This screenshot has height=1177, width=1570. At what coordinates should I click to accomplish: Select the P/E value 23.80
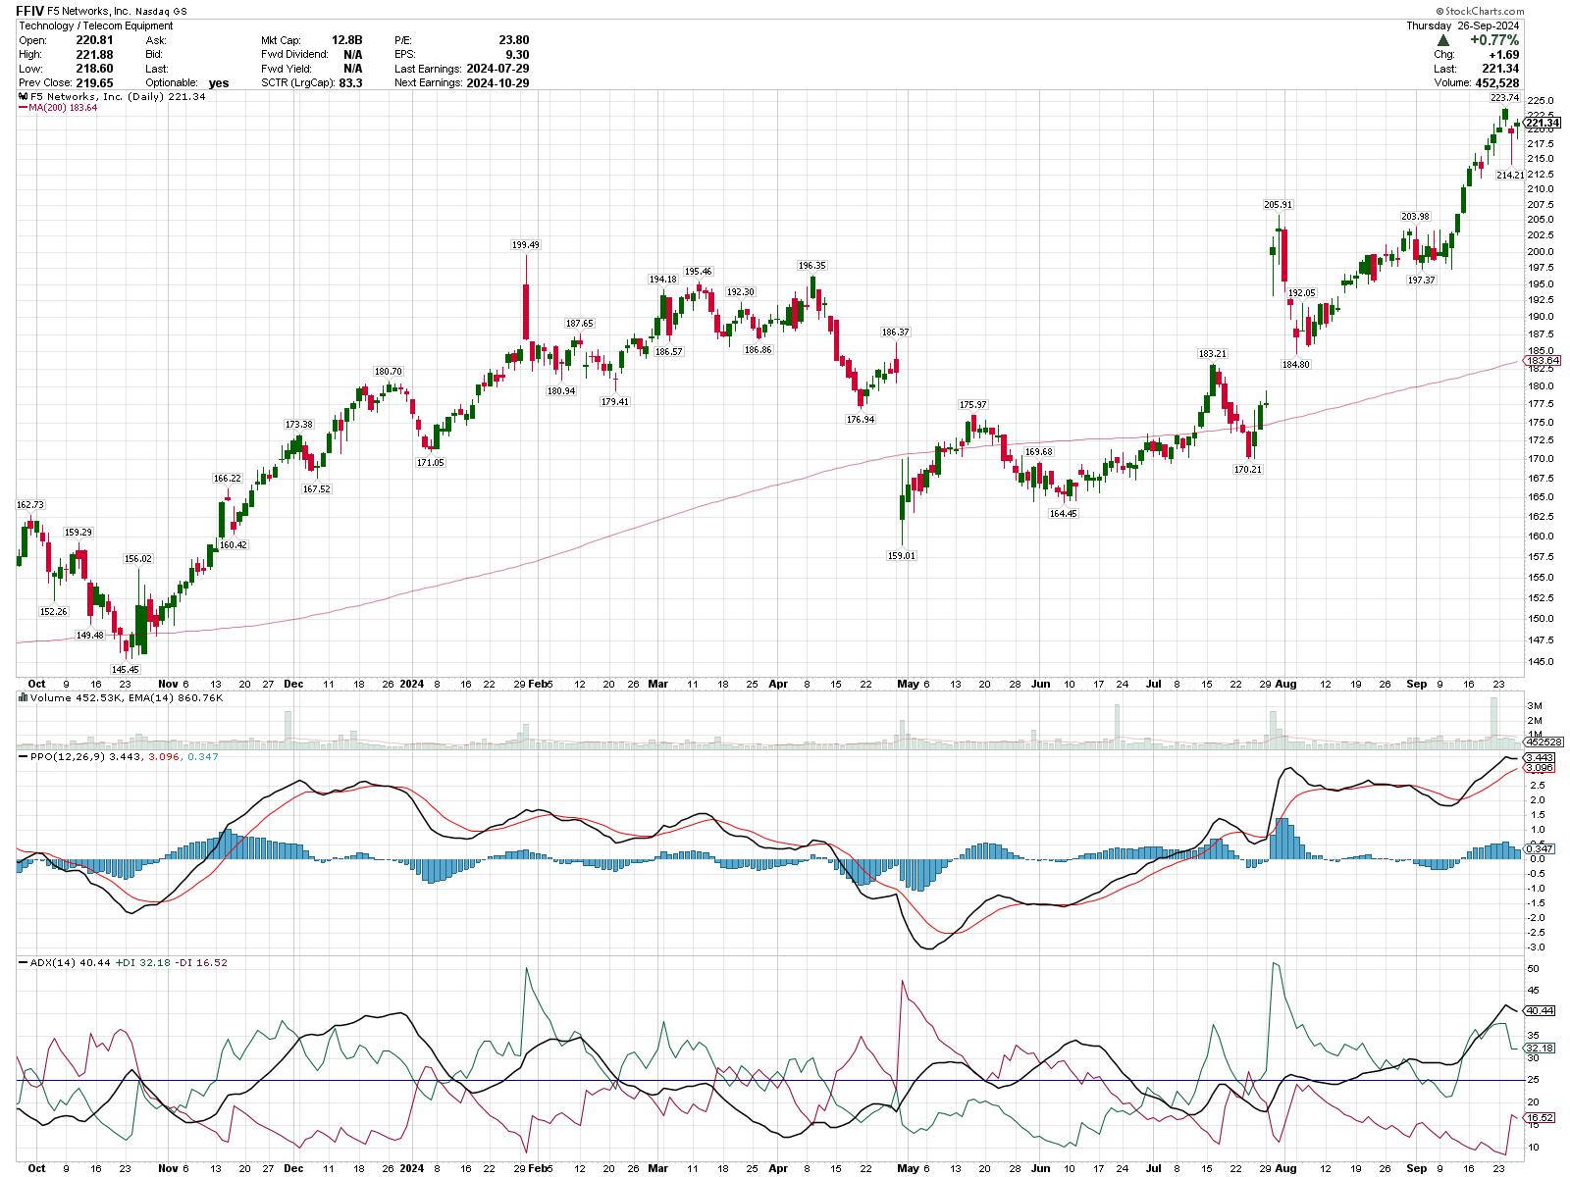(514, 41)
